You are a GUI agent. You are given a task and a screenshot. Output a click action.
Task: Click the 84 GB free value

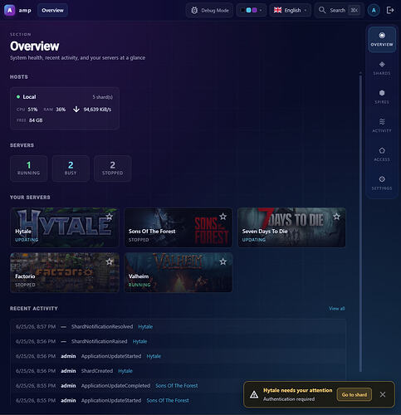click(36, 120)
